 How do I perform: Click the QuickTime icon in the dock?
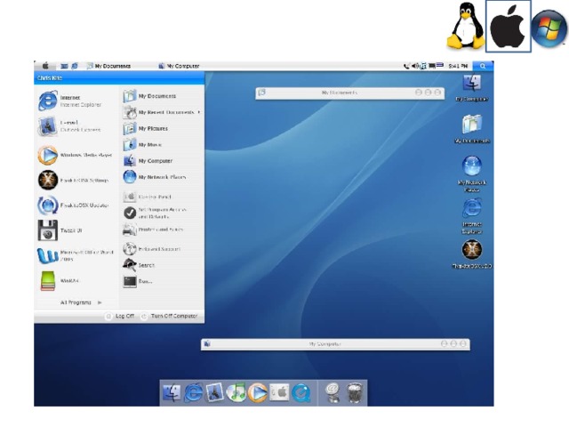tap(301, 392)
